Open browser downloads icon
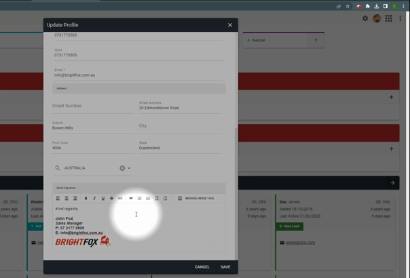 coord(377,6)
